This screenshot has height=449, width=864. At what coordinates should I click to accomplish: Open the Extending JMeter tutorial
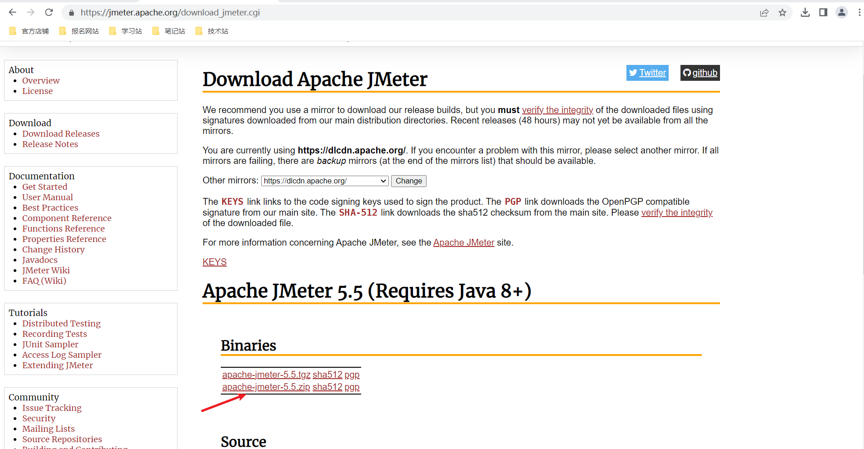coord(57,365)
